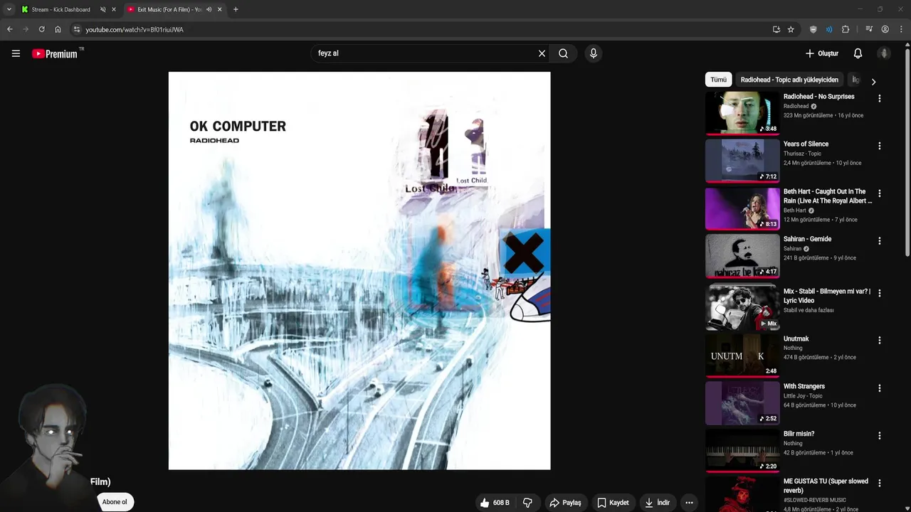This screenshot has width=911, height=512.
Task: Open options for Bilir misin?
Action: tap(880, 436)
